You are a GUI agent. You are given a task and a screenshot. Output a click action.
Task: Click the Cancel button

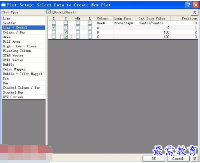(178, 158)
